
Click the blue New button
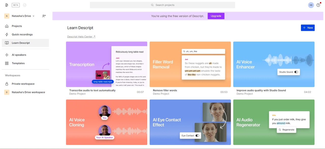(x=308, y=28)
